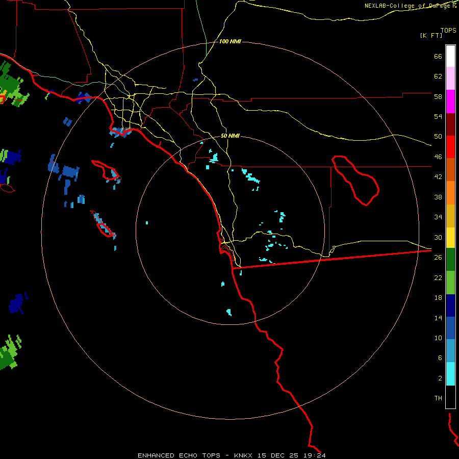This screenshot has height=459, width=459.
Task: Click the magenta 58 kft legend swatch
Action: coord(450,101)
